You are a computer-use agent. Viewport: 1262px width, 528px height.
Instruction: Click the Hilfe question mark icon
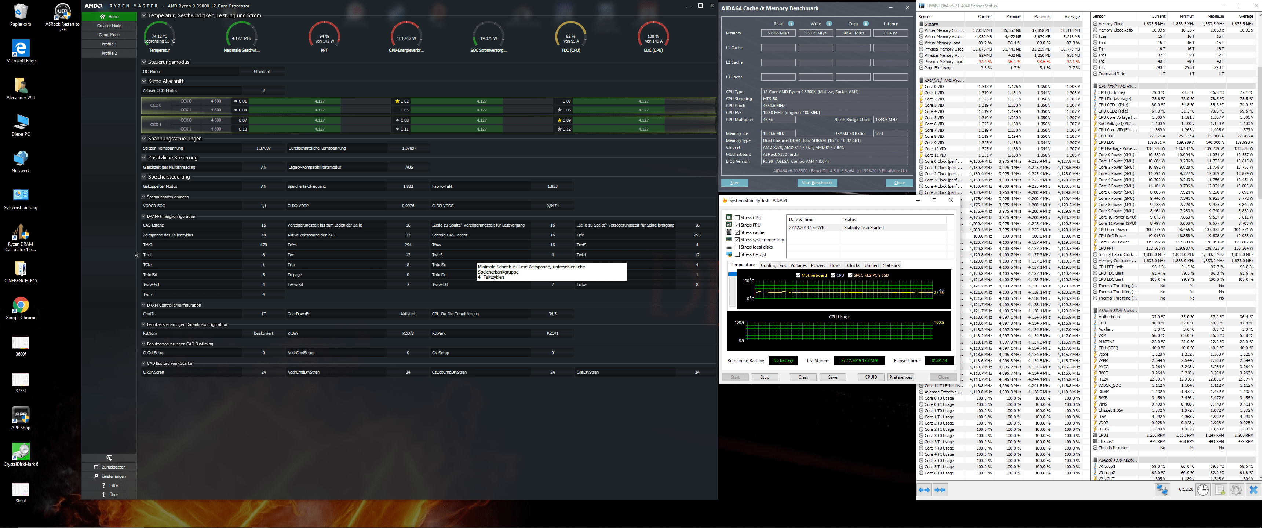click(103, 485)
